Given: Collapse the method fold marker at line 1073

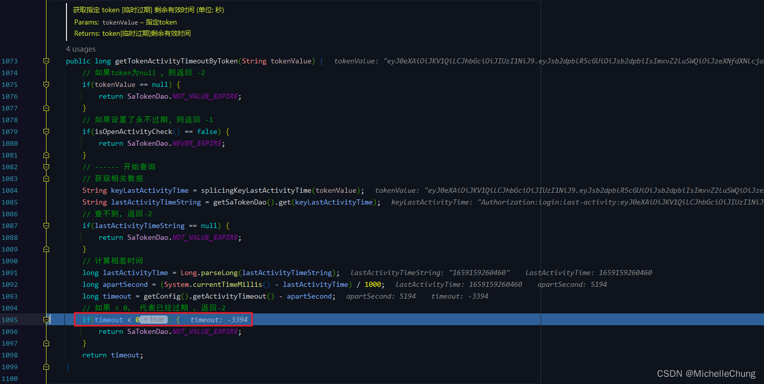Looking at the screenshot, I should coord(46,61).
